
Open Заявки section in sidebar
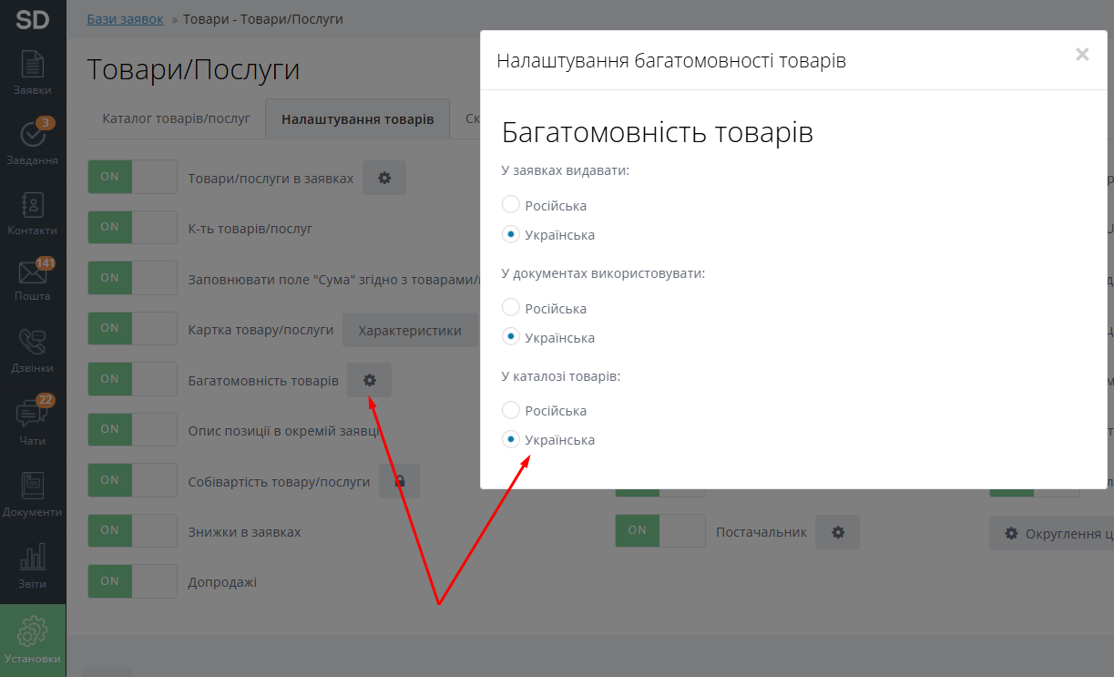tap(33, 73)
